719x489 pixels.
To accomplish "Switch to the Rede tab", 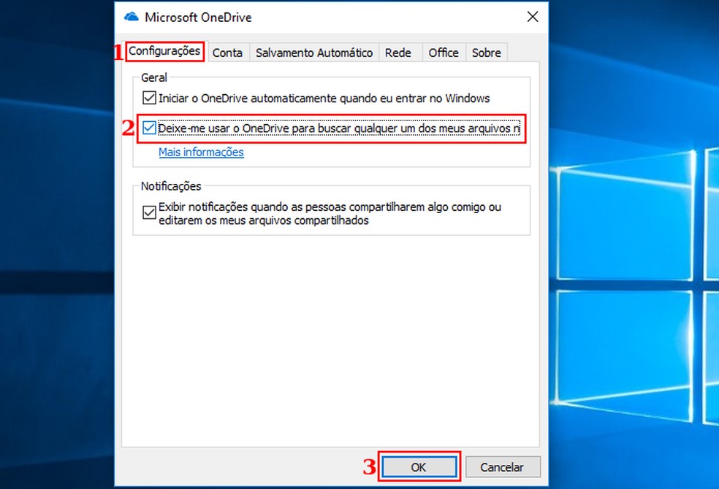I will click(398, 53).
